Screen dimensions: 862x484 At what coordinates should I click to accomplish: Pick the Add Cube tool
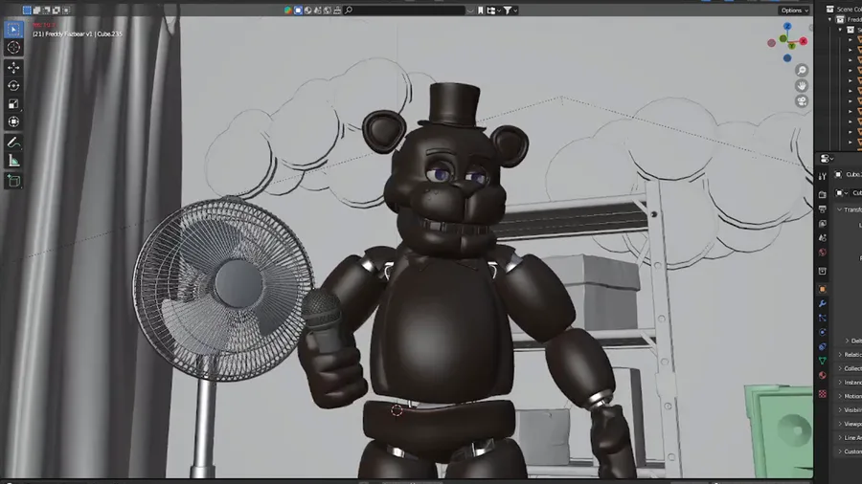point(13,181)
